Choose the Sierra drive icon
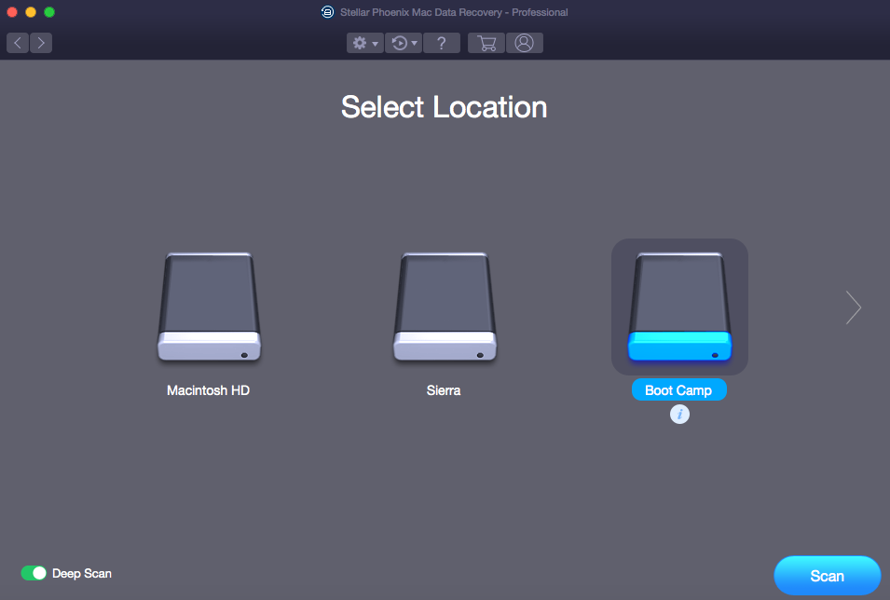The width and height of the screenshot is (890, 600). click(x=444, y=307)
